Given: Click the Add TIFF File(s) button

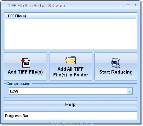Looking at the screenshot, I should [25, 66].
